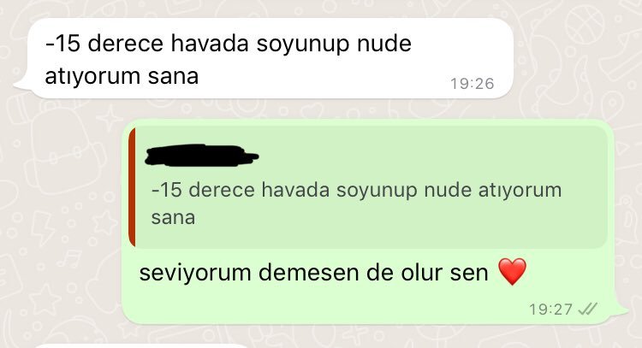Click the red vertical bar of the quote
Screen dimensions: 642x348
click(132, 187)
